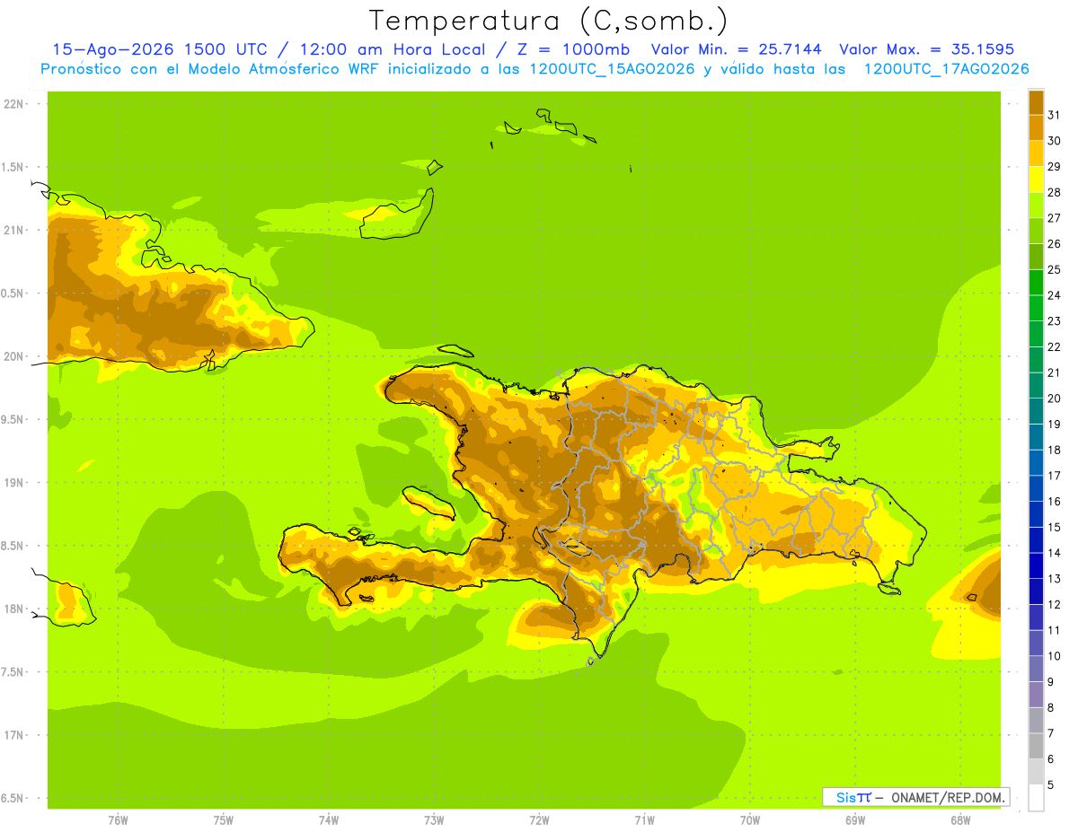
Task: Click the gray color bar segment between 6 and 7
Action: [x=1036, y=746]
